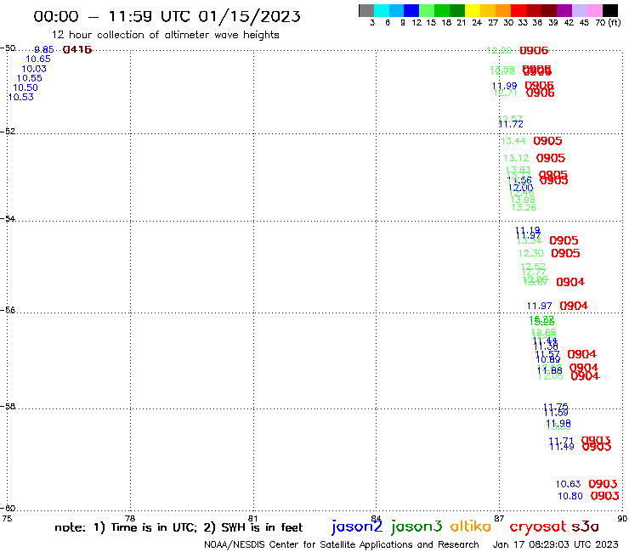Click the 10.80 wave height value
The image size is (629, 552).
click(x=570, y=496)
